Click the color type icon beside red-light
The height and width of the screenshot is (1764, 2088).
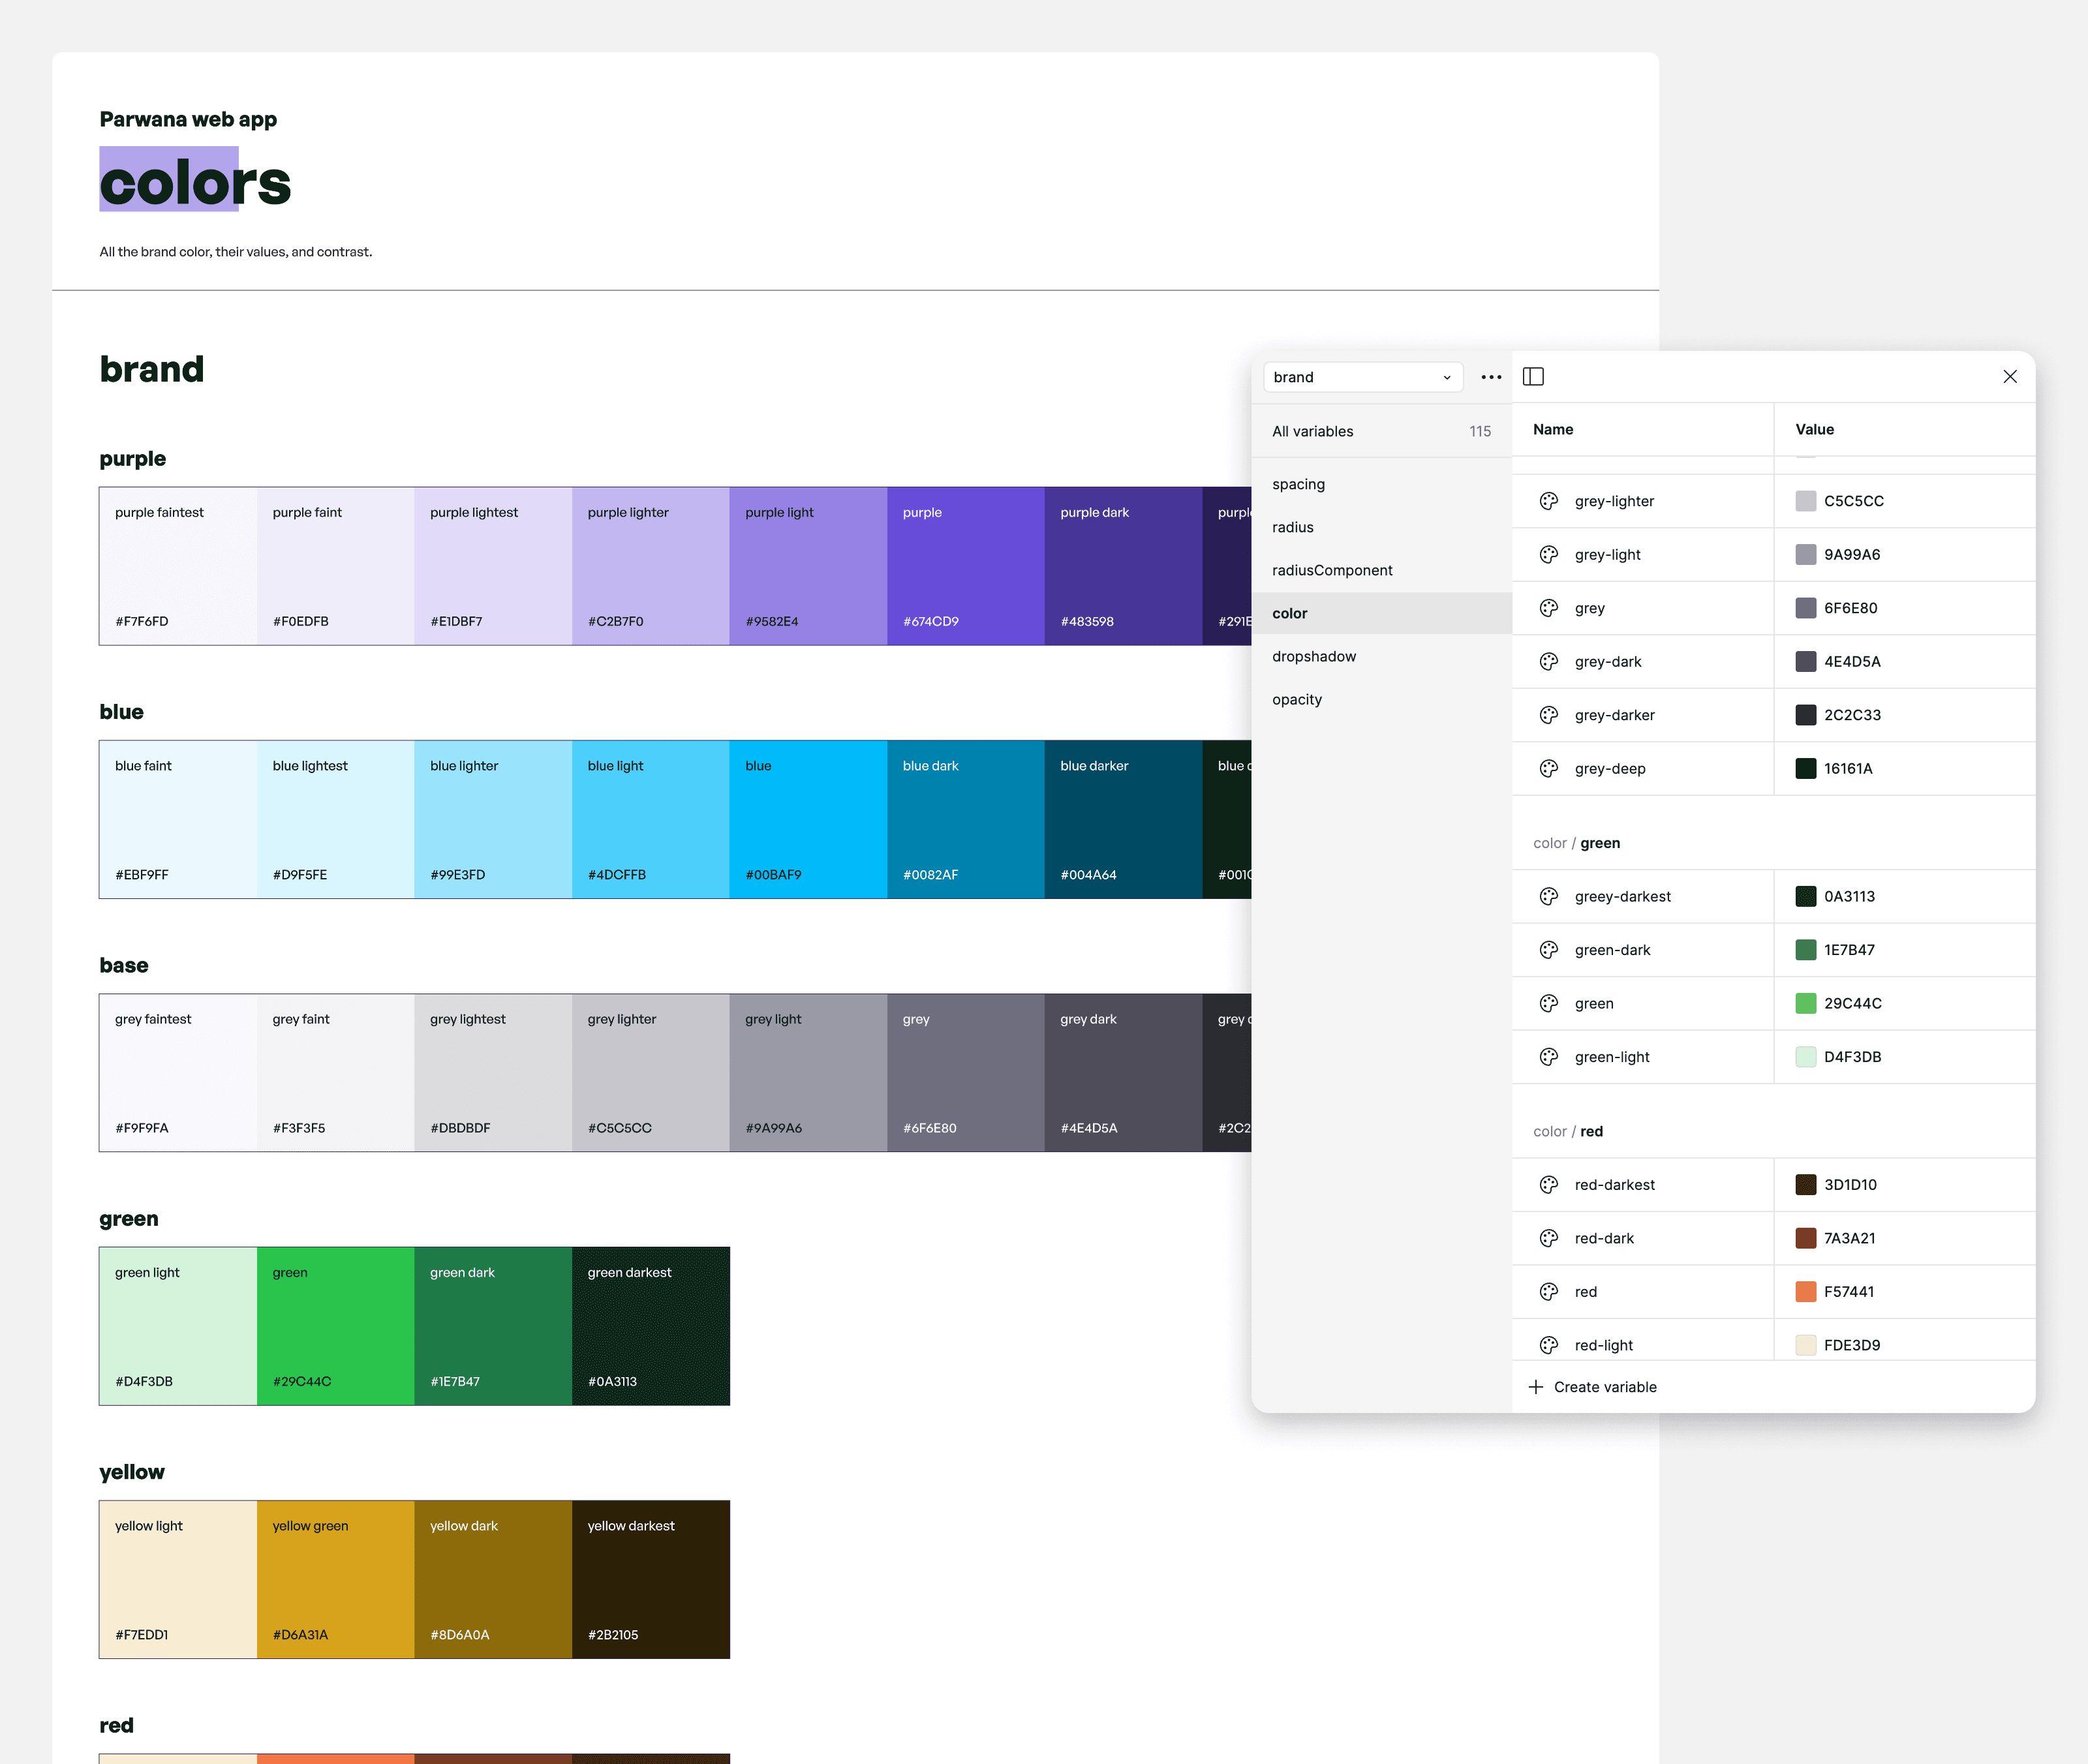[1549, 1344]
